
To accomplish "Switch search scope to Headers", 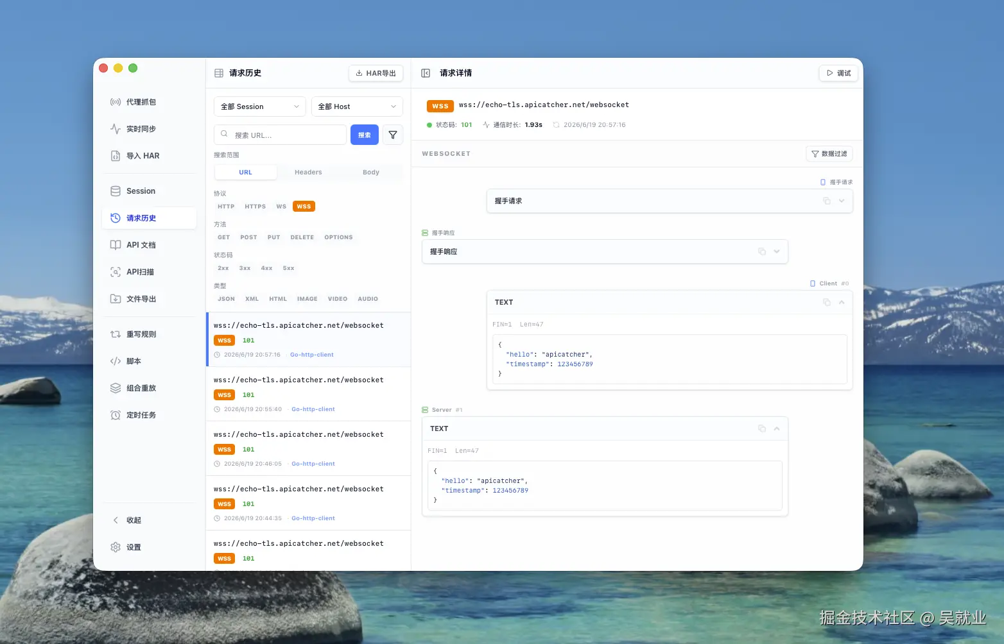I will 308,173.
